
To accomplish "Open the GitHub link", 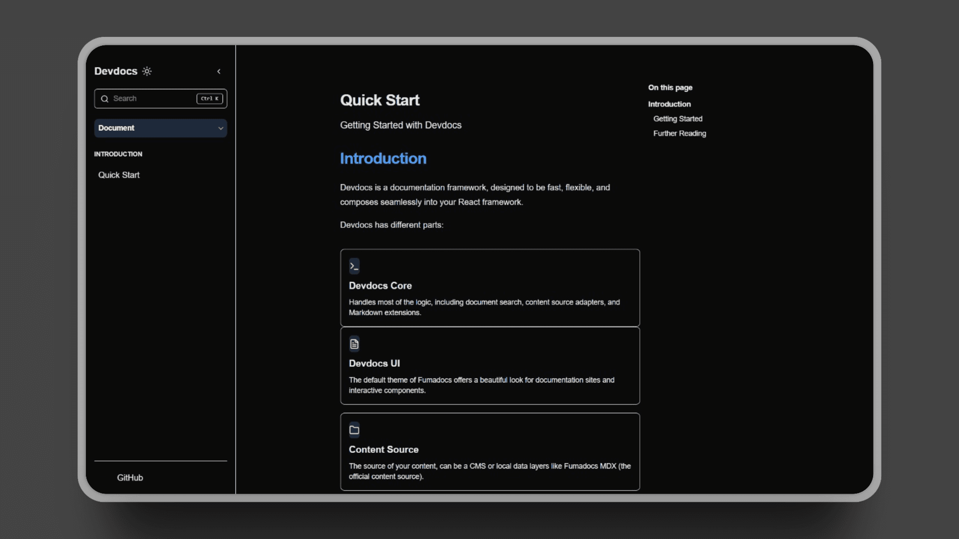I will 129,478.
